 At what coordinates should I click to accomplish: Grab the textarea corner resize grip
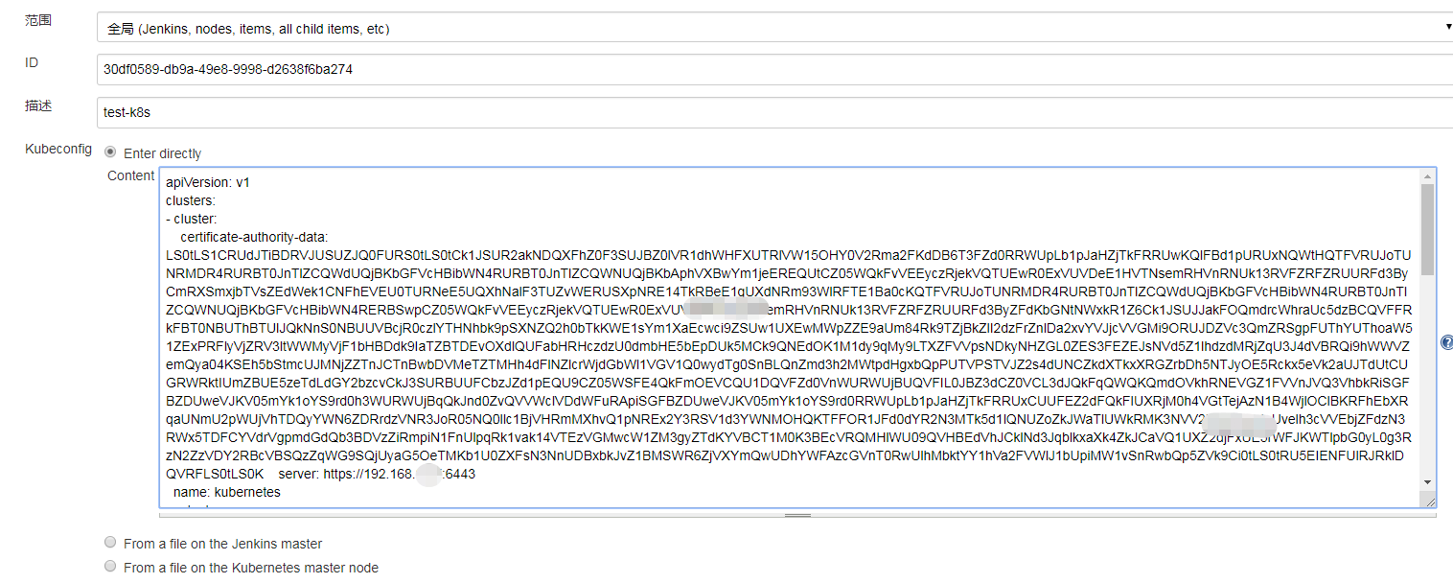(1428, 500)
